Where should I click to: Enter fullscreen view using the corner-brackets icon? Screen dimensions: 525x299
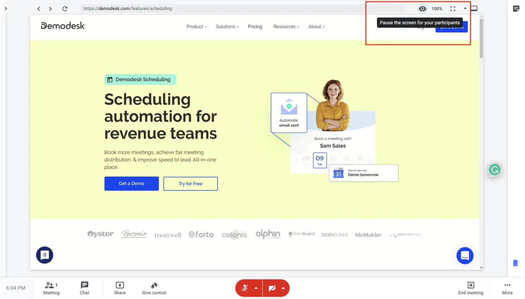453,8
